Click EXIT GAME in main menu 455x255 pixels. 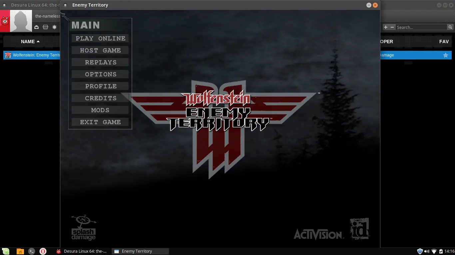[x=100, y=122]
